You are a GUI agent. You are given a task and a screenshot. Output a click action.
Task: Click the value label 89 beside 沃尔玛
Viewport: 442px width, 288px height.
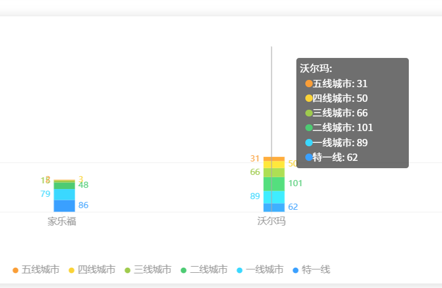pyautogui.click(x=255, y=196)
